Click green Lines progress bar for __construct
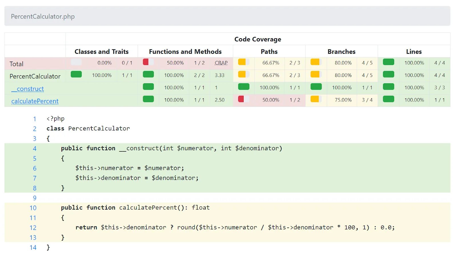This screenshot has width=457, height=258. pos(388,87)
